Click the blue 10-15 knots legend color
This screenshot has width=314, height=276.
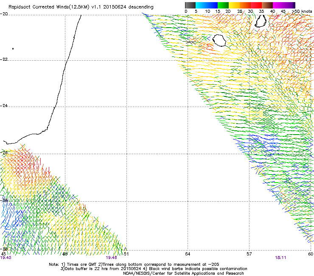click(212, 5)
